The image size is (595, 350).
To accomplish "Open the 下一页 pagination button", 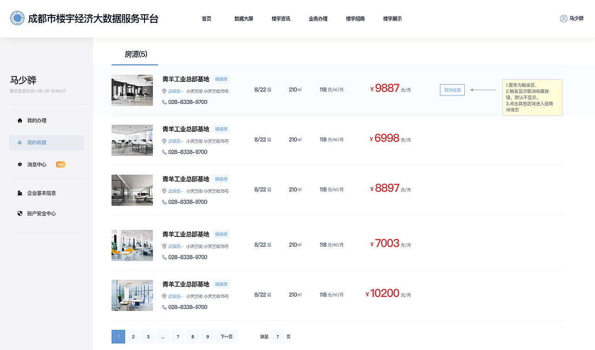I will tap(226, 337).
